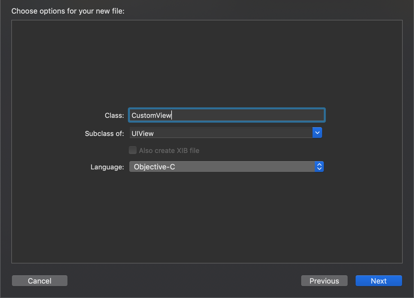The width and height of the screenshot is (414, 298).
Task: Click the Subclass of: label
Action: coord(104,133)
